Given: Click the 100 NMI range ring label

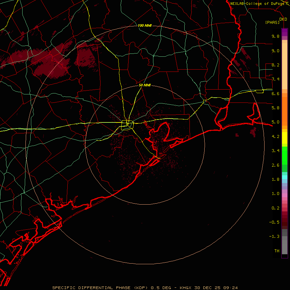Looking at the screenshot, I should 145,25.
